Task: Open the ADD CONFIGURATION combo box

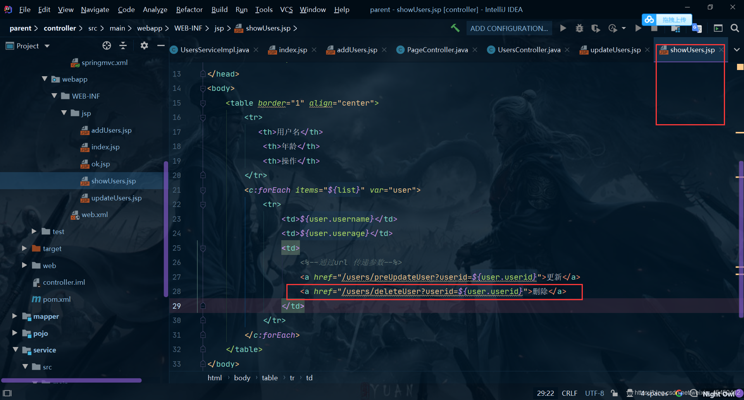Action: [x=509, y=28]
